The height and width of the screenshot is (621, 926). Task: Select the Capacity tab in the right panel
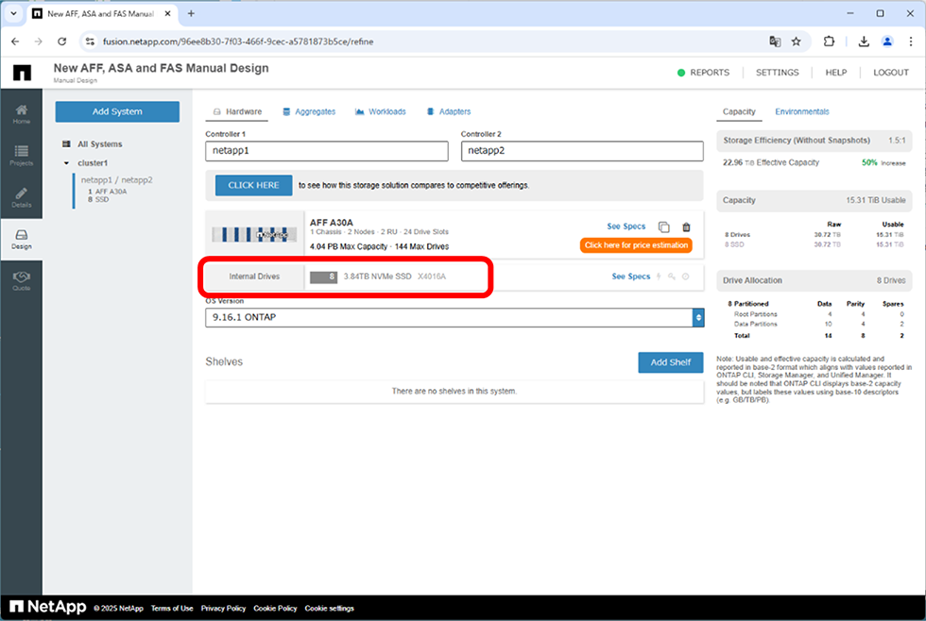pos(739,111)
